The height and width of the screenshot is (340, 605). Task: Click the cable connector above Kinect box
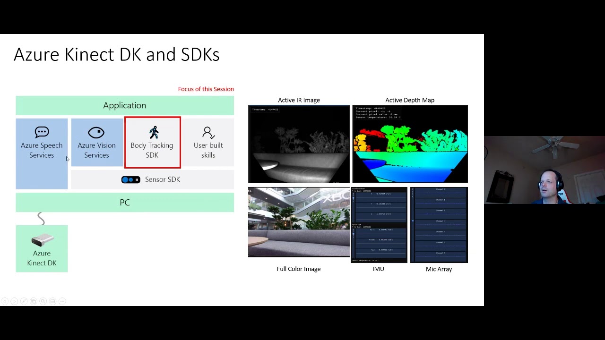pyautogui.click(x=41, y=219)
